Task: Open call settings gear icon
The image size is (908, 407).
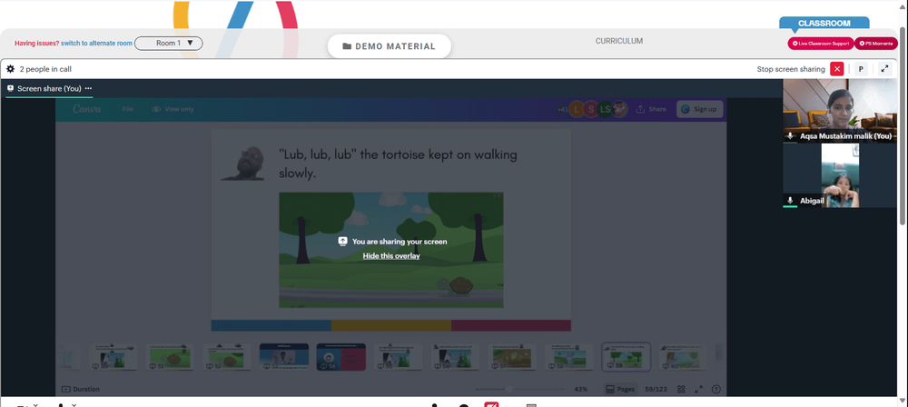Action: pyautogui.click(x=10, y=69)
